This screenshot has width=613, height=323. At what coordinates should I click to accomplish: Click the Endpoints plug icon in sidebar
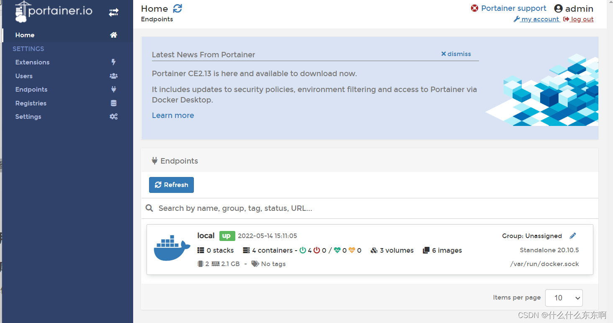click(x=113, y=90)
